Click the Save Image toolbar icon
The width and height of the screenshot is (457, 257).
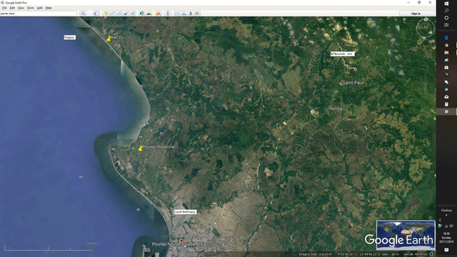[191, 14]
